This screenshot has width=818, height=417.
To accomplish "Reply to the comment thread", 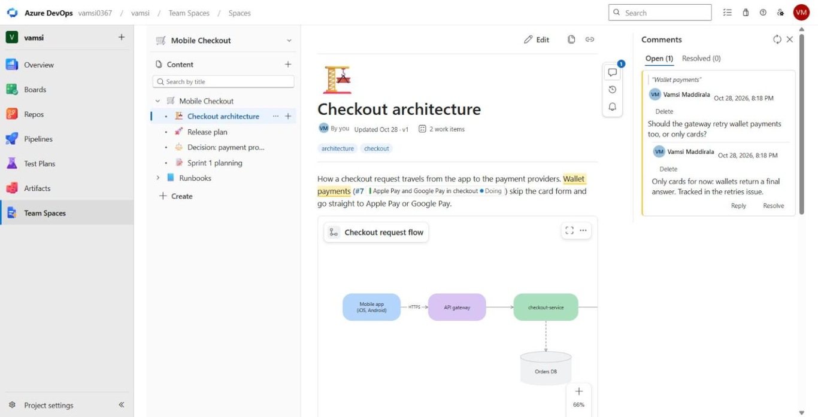I will tap(738, 206).
